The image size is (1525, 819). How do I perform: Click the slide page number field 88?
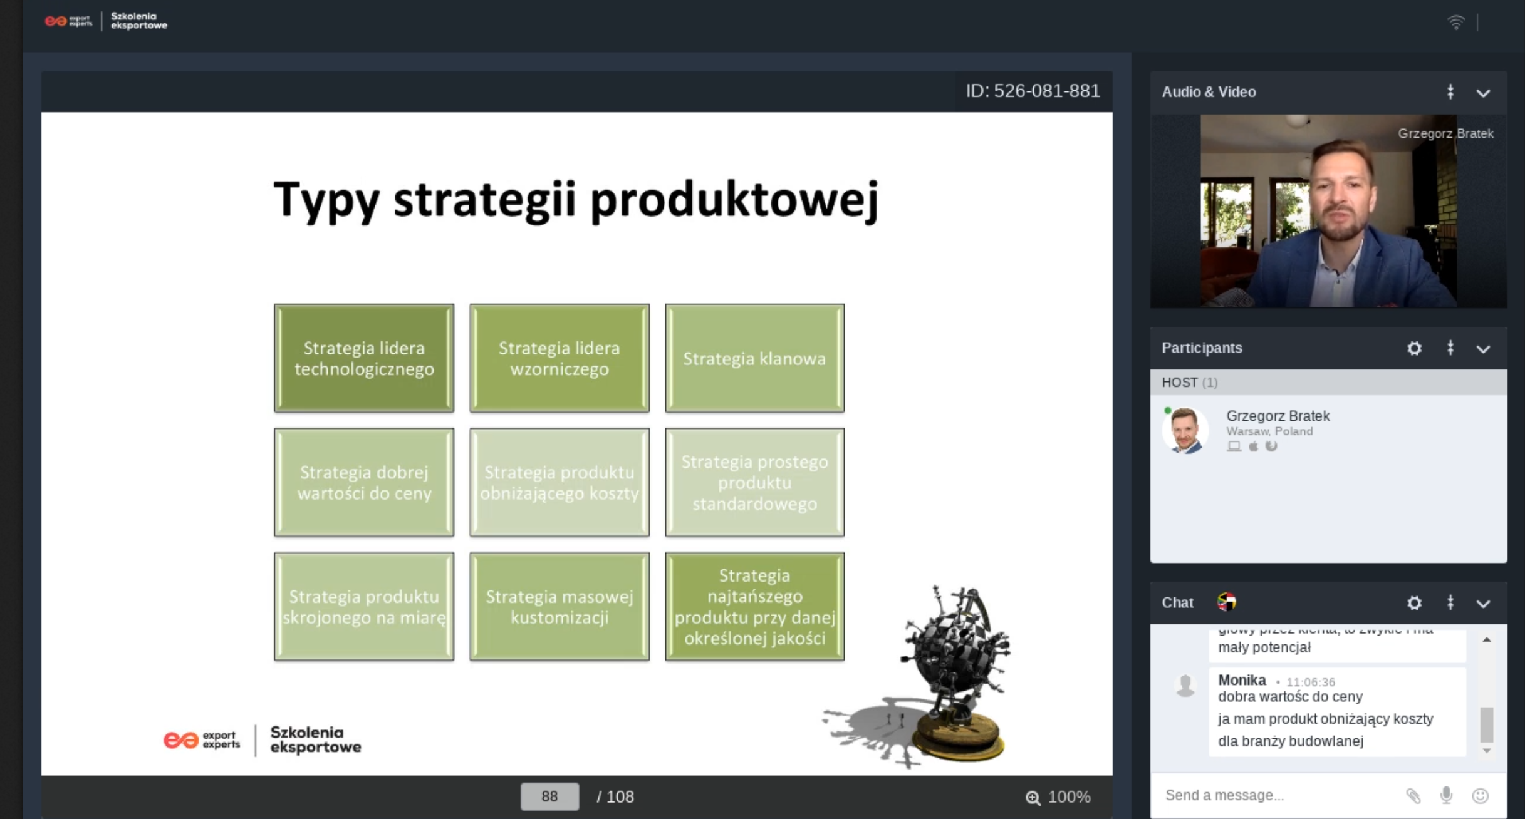pyautogui.click(x=549, y=796)
